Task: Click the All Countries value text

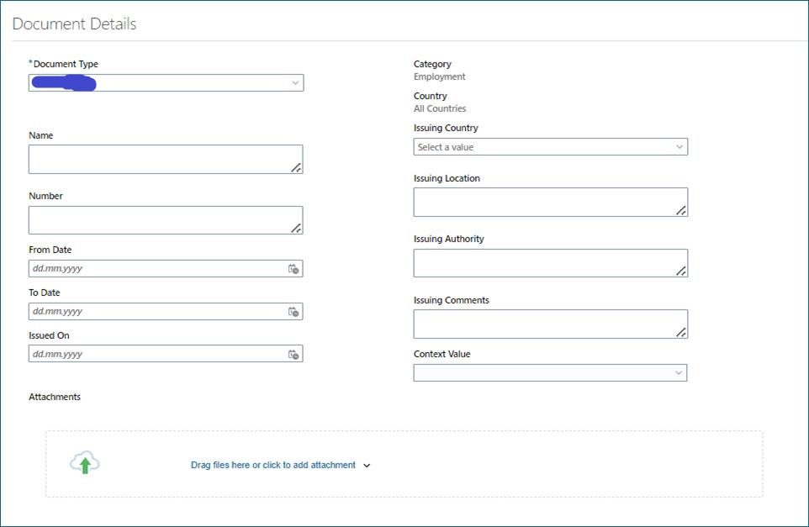Action: (440, 108)
